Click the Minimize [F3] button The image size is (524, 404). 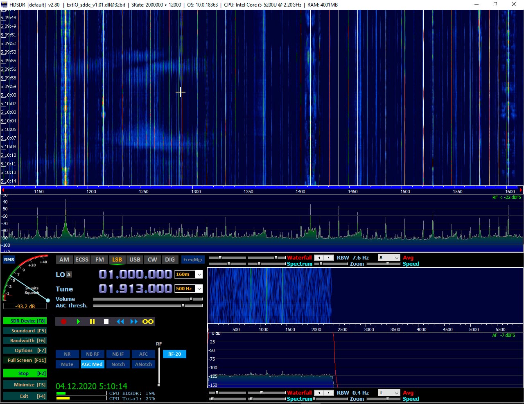tap(25, 385)
